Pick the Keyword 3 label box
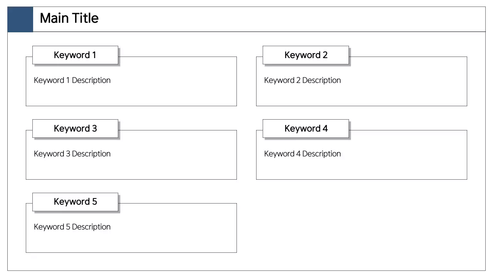 tap(75, 128)
